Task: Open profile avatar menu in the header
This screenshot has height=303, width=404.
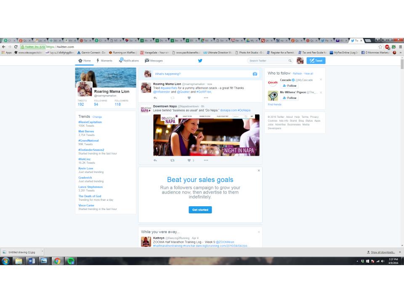Action: coord(300,61)
